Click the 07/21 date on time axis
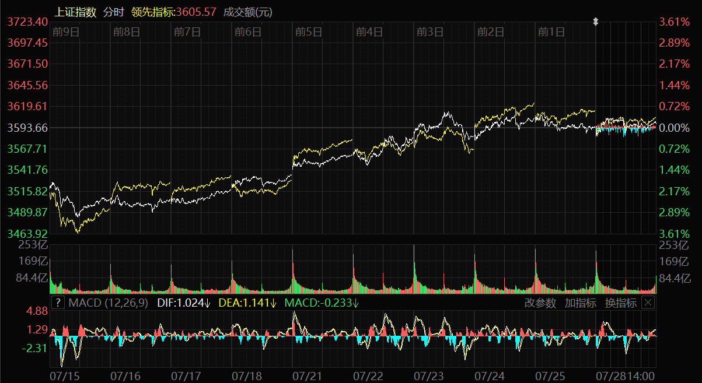702x383 pixels. tap(308, 376)
